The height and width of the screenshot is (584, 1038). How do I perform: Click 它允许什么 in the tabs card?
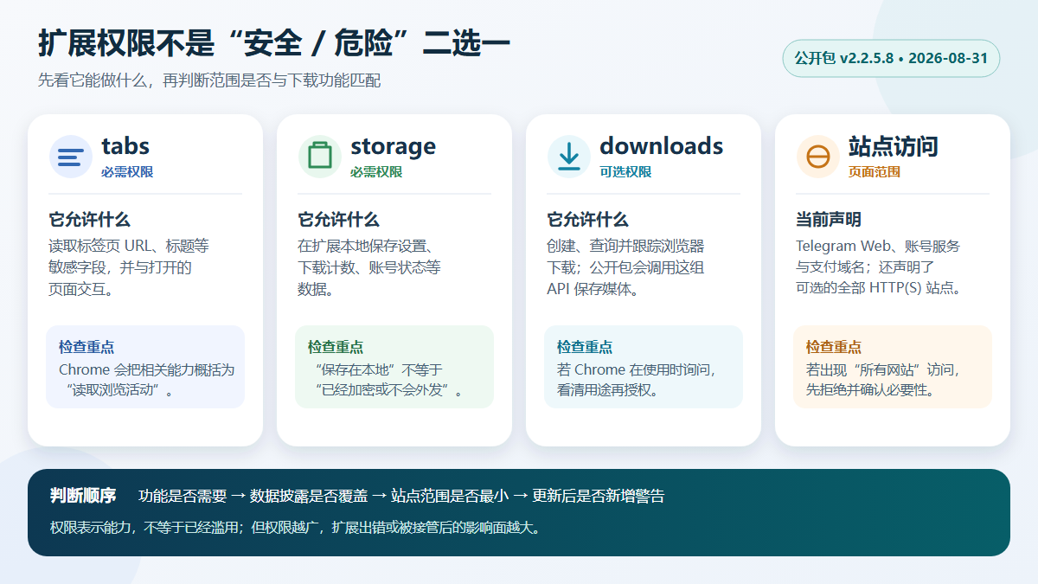pos(89,220)
